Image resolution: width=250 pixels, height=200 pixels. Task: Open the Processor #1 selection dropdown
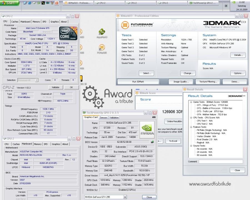pyautogui.click(x=28, y=80)
